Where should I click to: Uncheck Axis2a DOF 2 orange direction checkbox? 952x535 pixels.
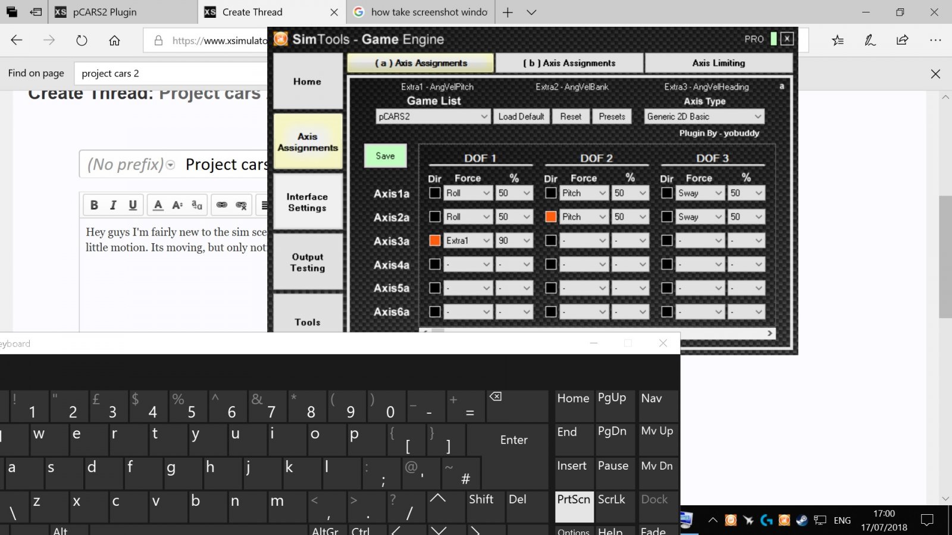pyautogui.click(x=551, y=216)
